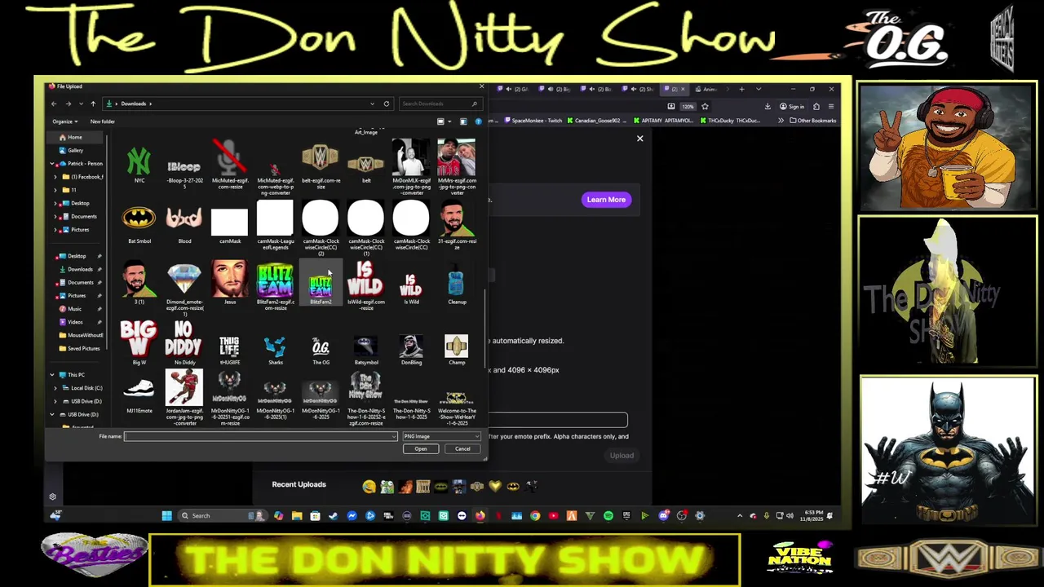Screen dimensions: 1044x587
Task: Go forward in the File Upload dialog
Action: click(69, 104)
